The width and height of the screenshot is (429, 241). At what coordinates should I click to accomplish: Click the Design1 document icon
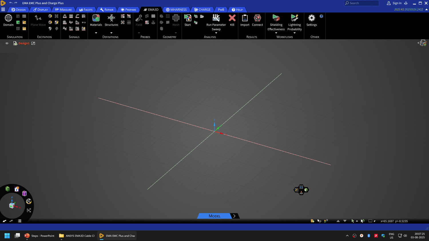(x=15, y=43)
